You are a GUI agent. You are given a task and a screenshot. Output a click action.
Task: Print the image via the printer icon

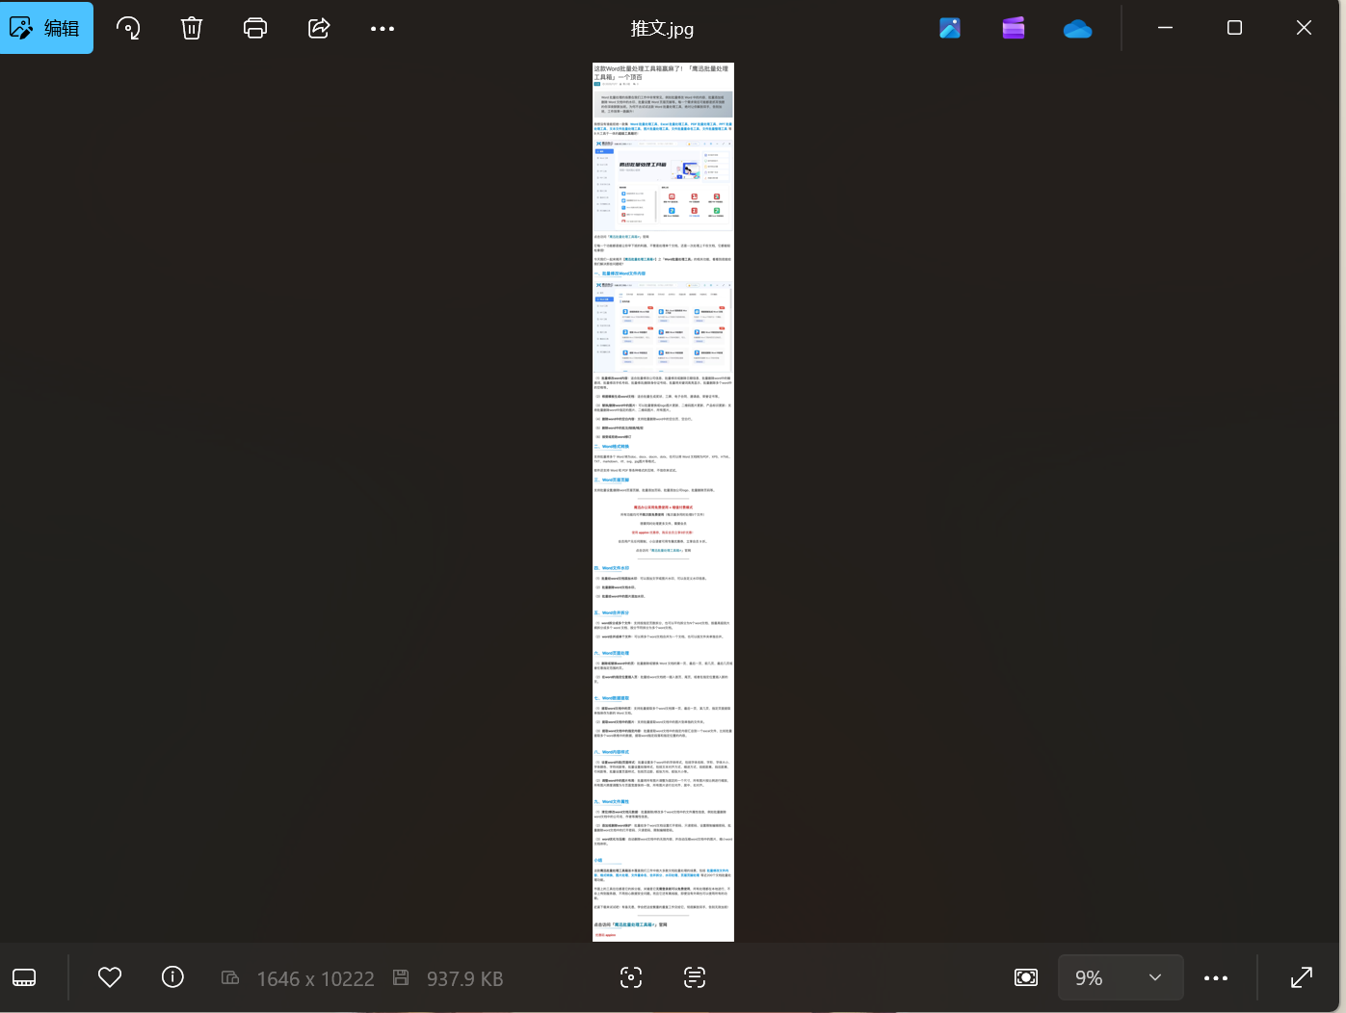(255, 28)
